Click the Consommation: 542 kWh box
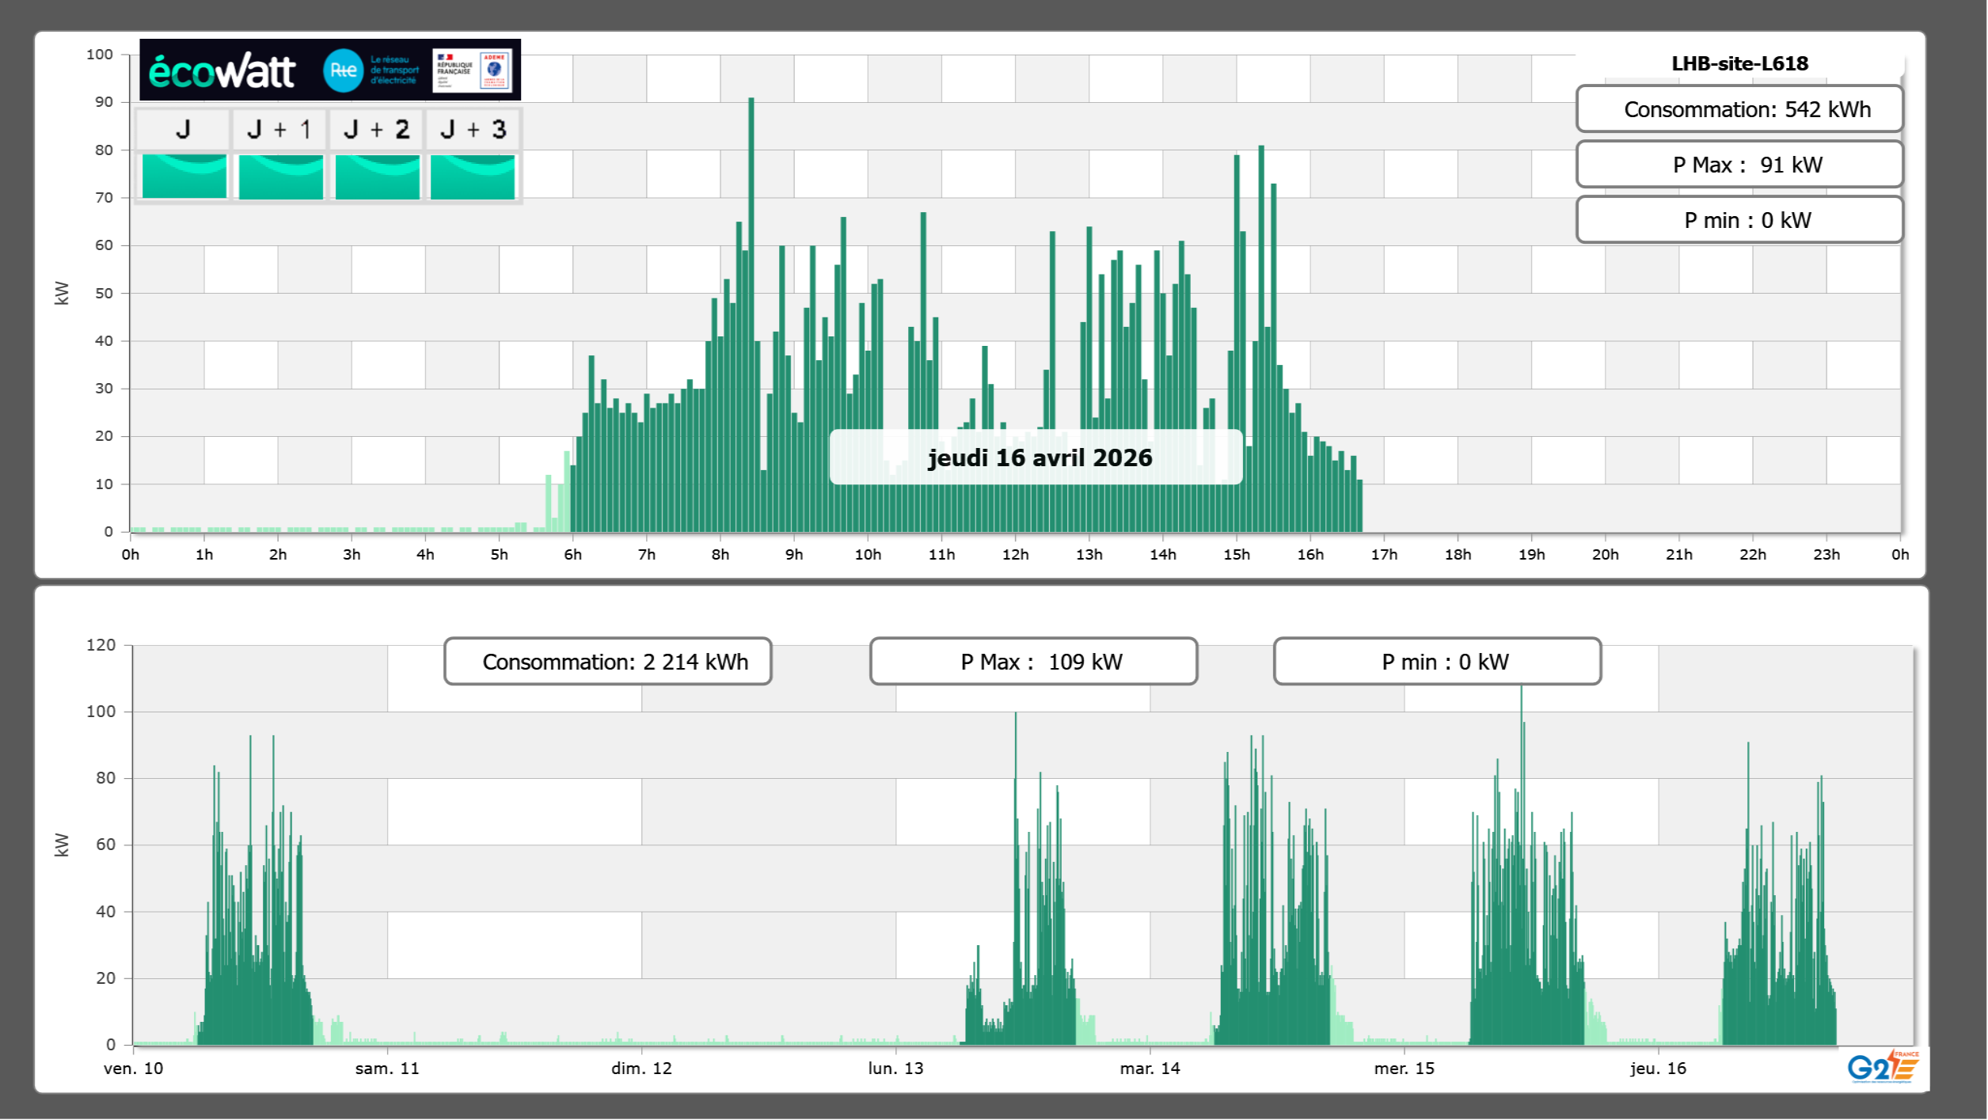 click(1739, 109)
